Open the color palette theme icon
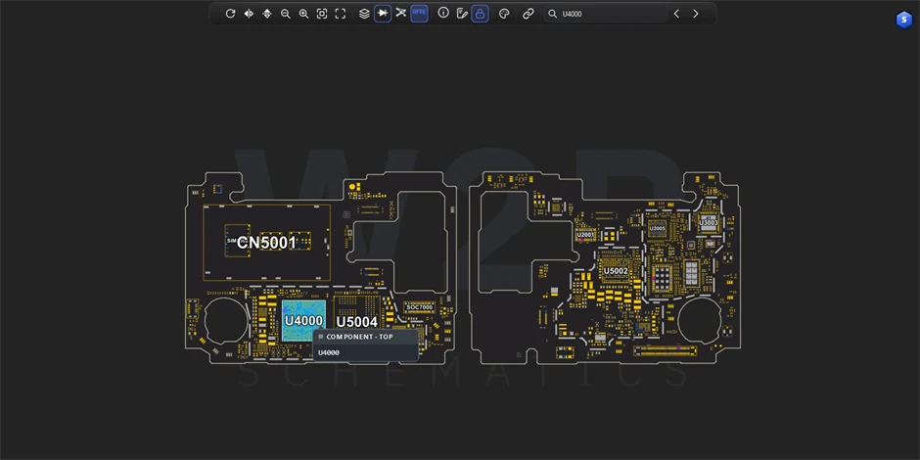 (x=504, y=14)
